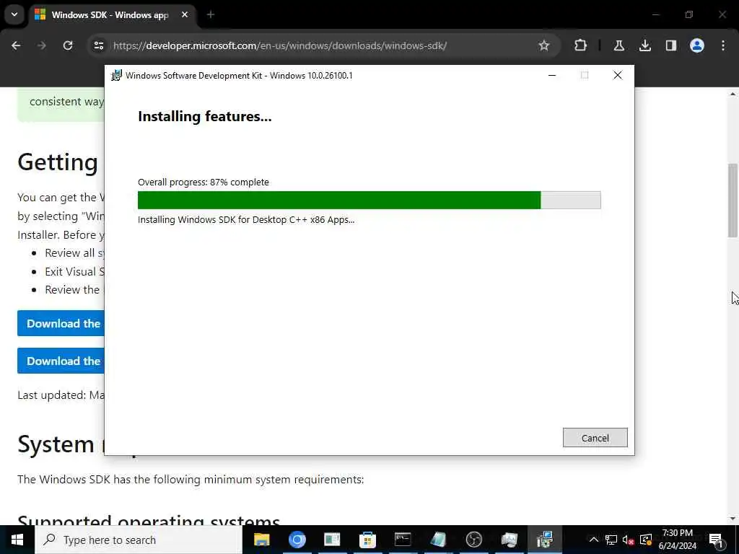Go back in Chrome
Image resolution: width=739 pixels, height=554 pixels.
[x=16, y=45]
